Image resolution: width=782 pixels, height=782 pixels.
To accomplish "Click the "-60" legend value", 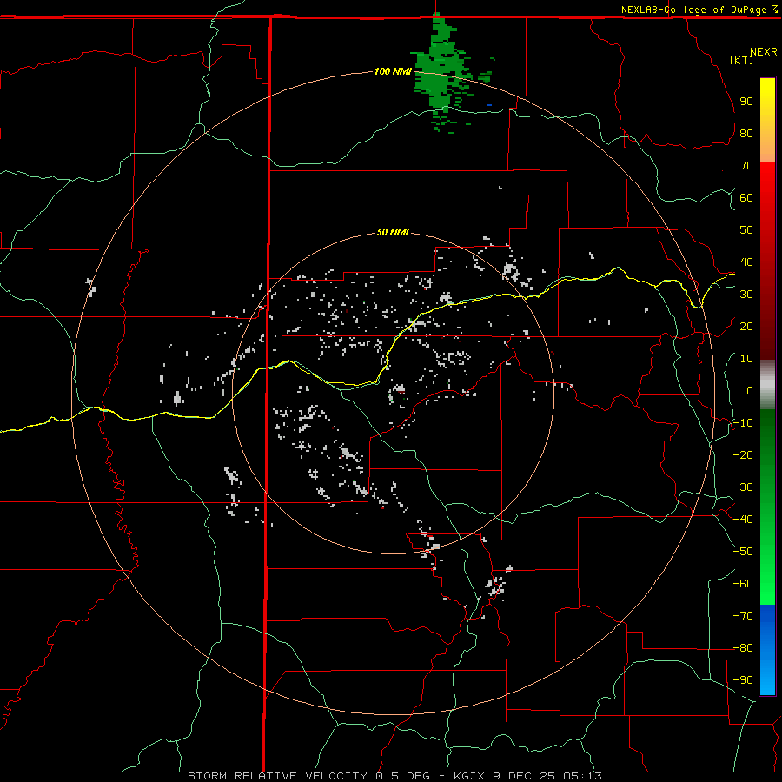I will click(x=743, y=584).
